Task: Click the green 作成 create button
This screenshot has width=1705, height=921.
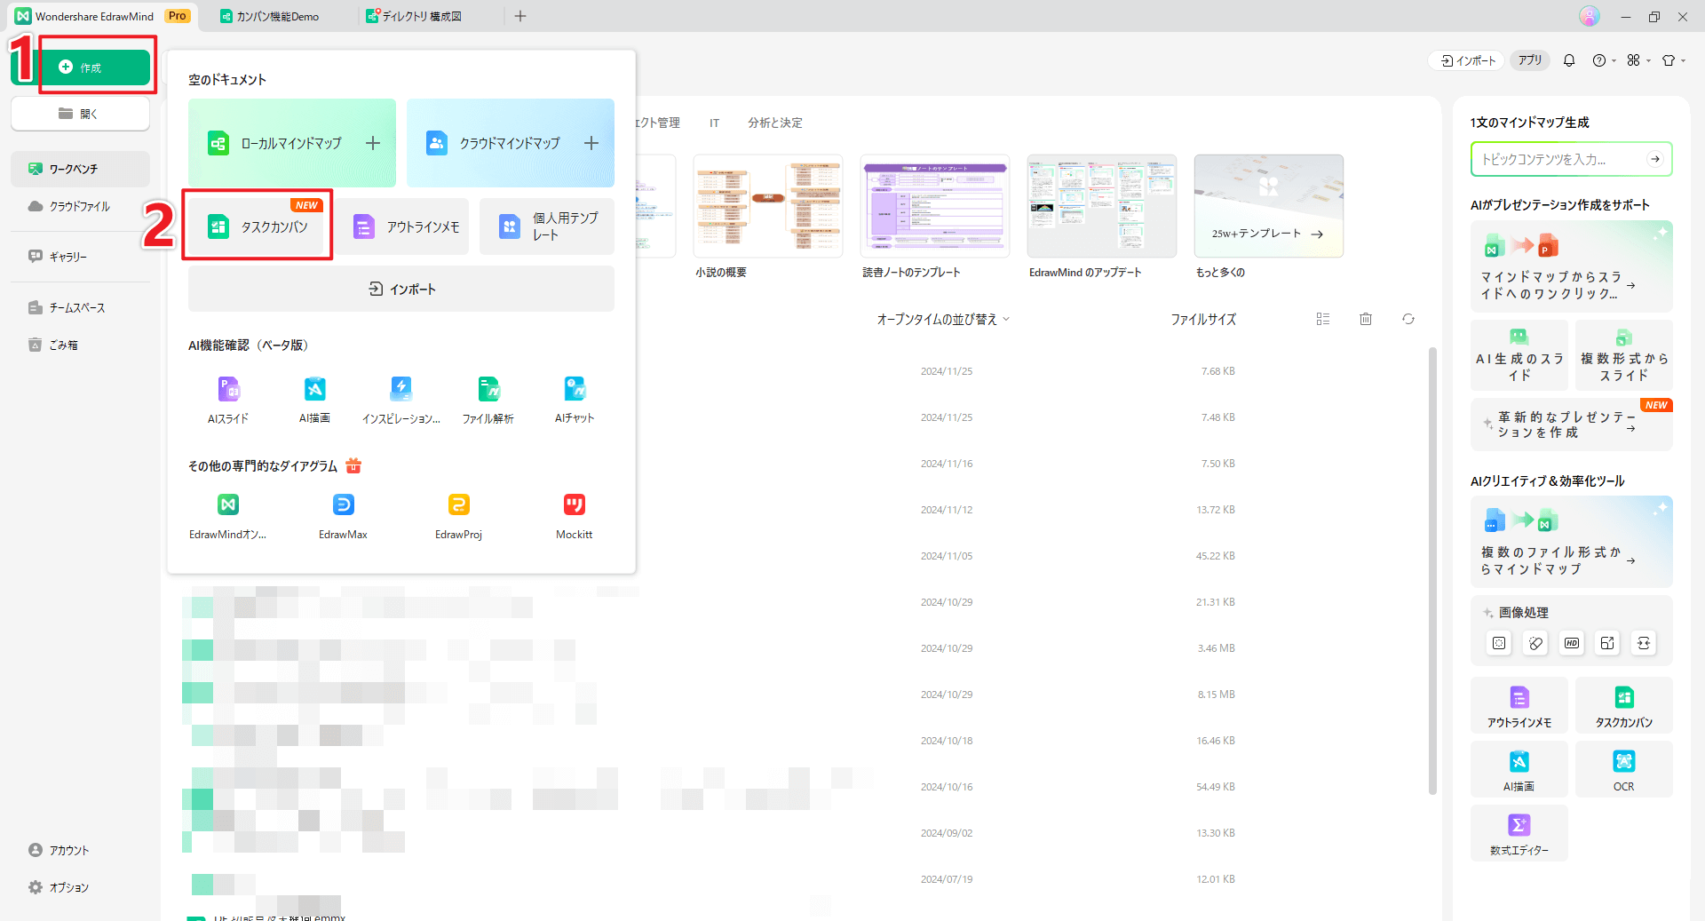Action: 94,67
